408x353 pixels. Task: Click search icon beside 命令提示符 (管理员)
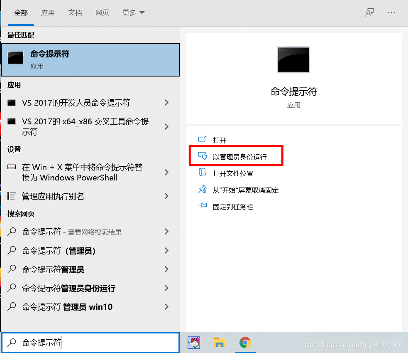[12, 250]
